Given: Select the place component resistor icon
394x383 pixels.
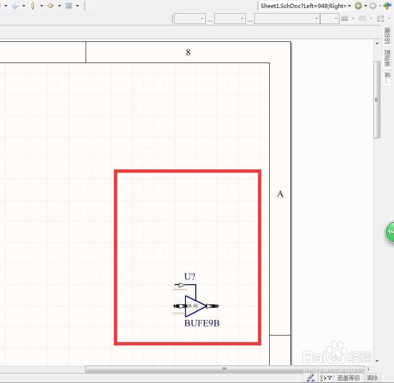Looking at the screenshot, I should pos(32,6).
